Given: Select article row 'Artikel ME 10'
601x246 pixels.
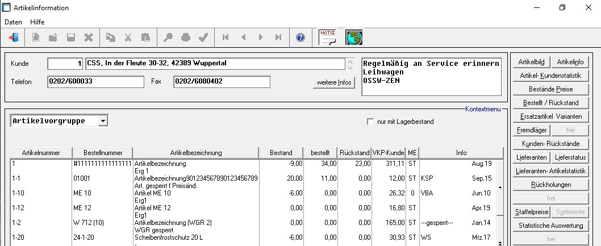Looking at the screenshot, I should pyautogui.click(x=253, y=197).
